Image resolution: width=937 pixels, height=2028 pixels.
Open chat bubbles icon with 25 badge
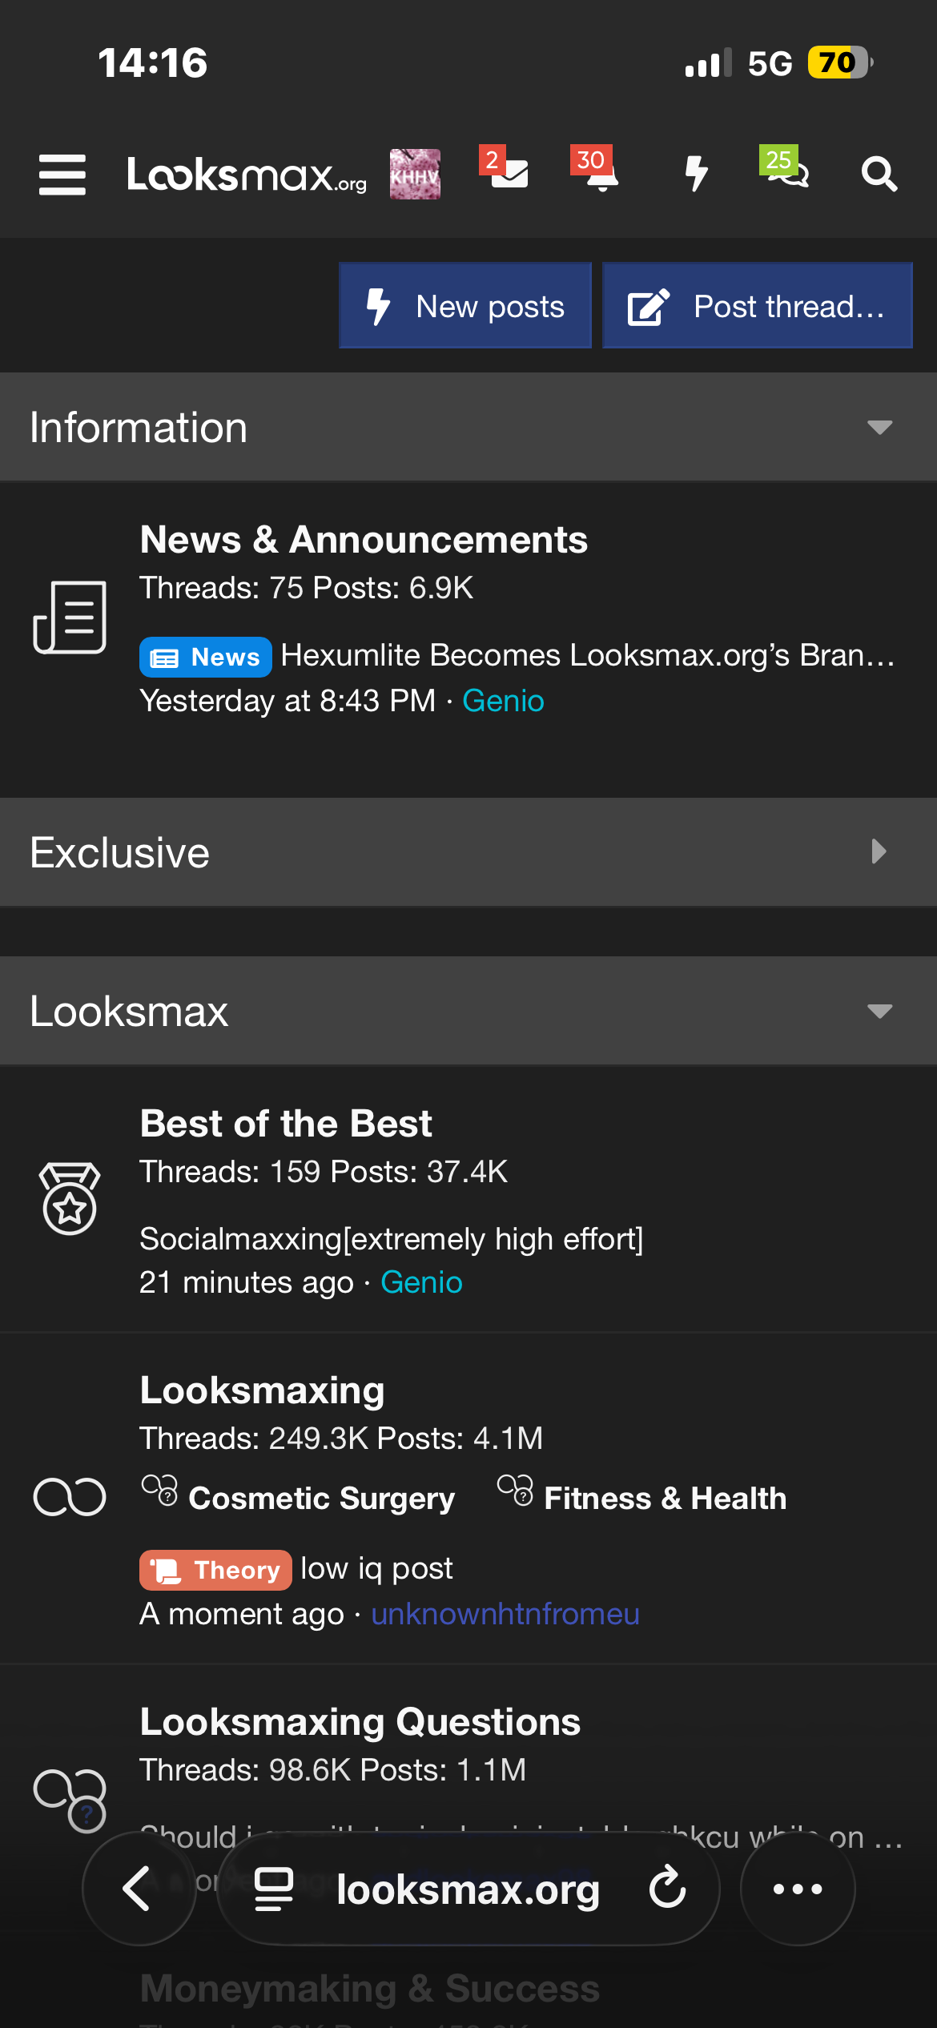(x=785, y=167)
